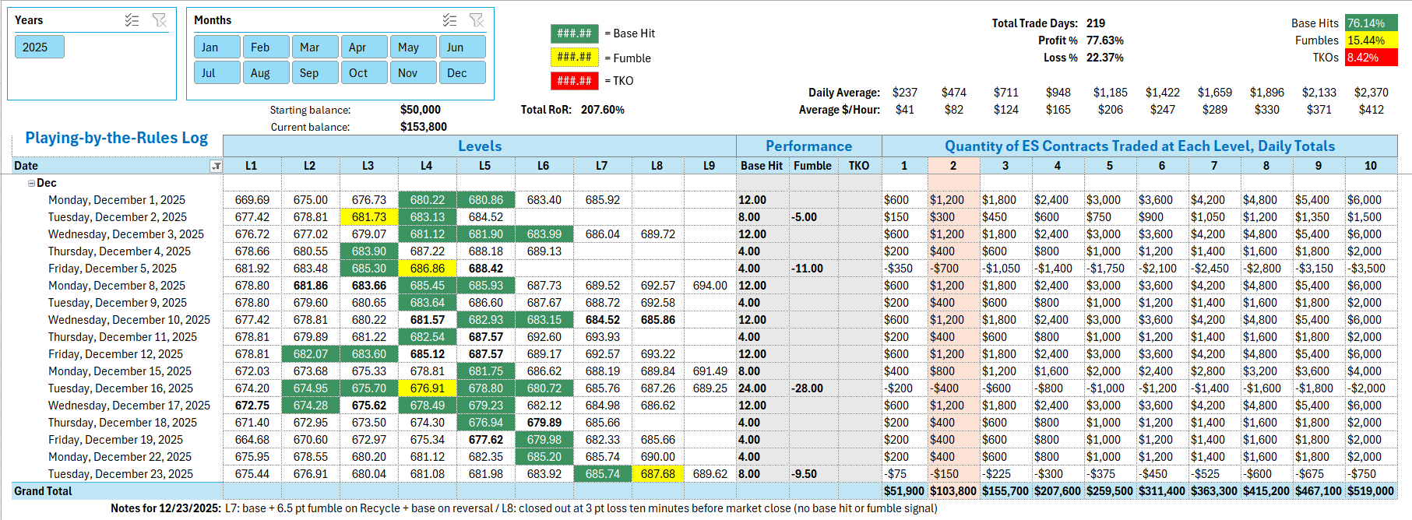Collapse the Dec group in the table
This screenshot has height=520, width=1412.
pos(31,183)
